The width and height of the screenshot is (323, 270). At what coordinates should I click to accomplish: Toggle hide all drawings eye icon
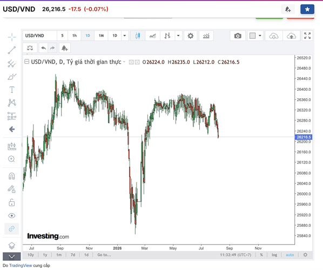[11, 215]
